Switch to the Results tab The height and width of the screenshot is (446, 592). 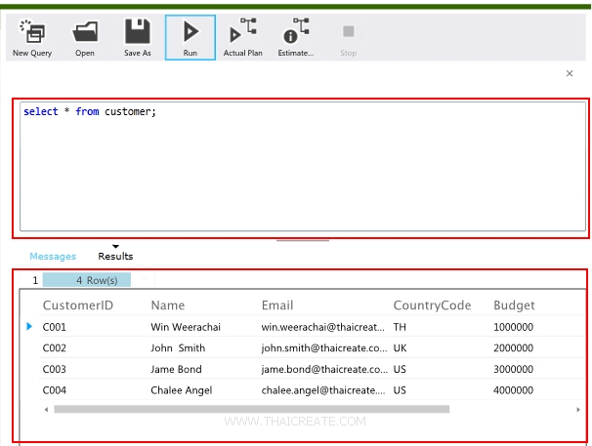tap(115, 257)
